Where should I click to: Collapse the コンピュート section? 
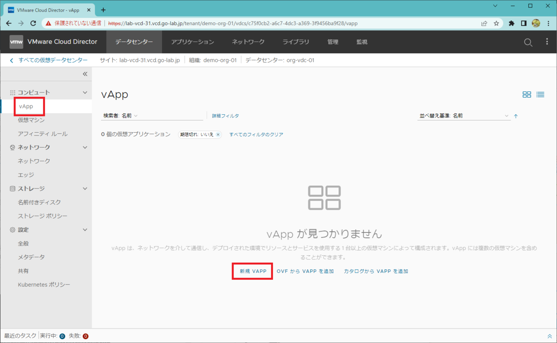click(x=84, y=92)
